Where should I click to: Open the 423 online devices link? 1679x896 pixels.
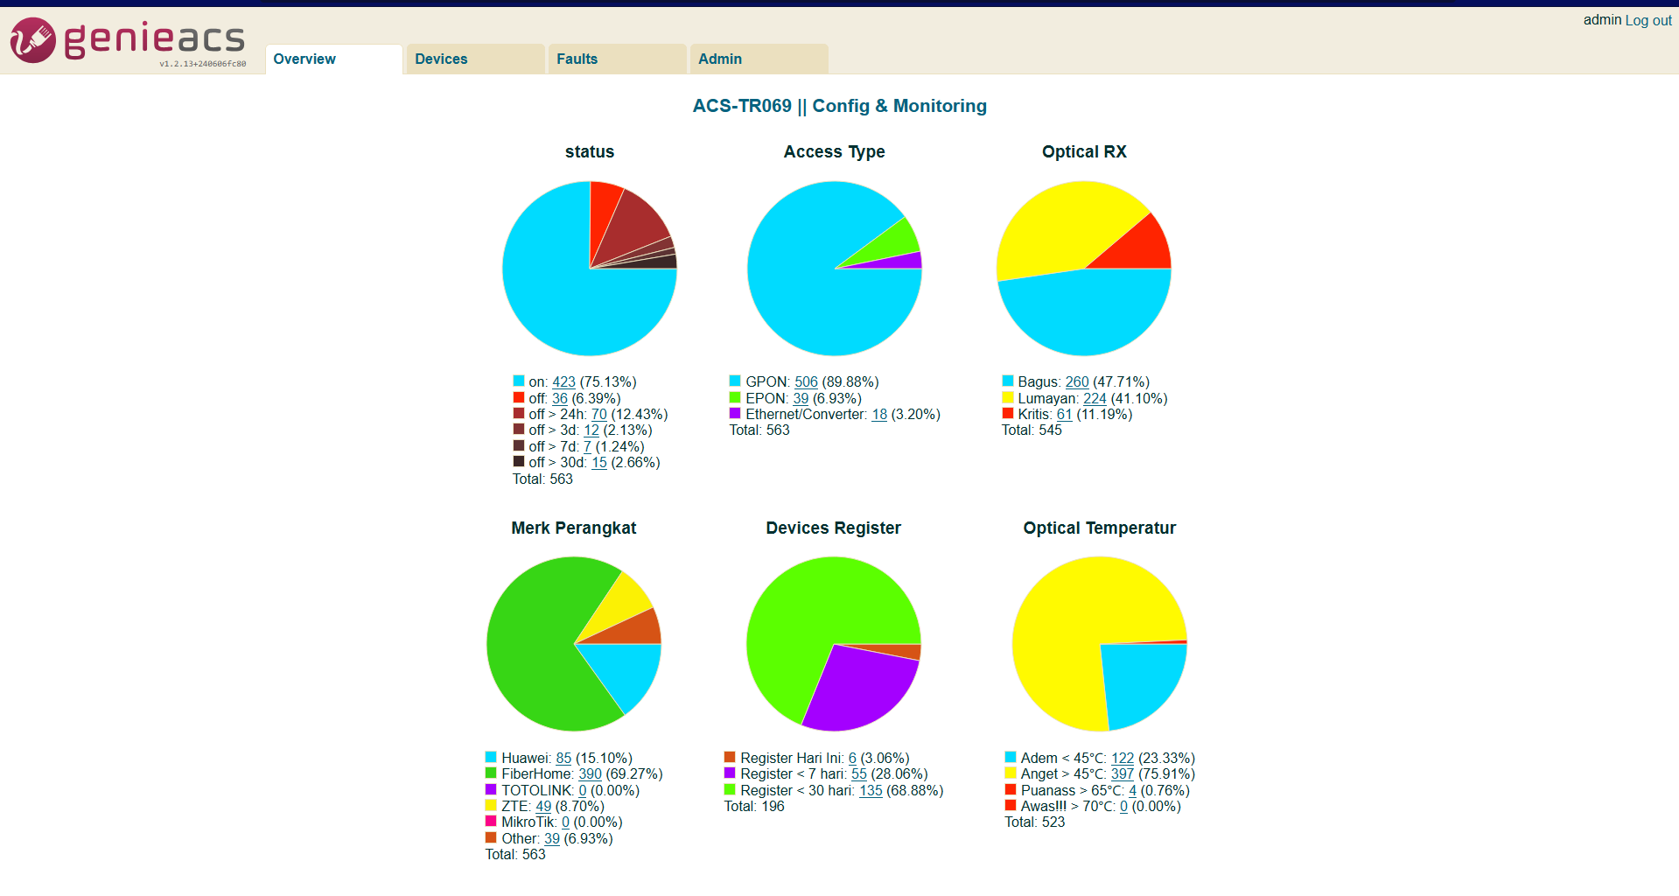(x=563, y=382)
